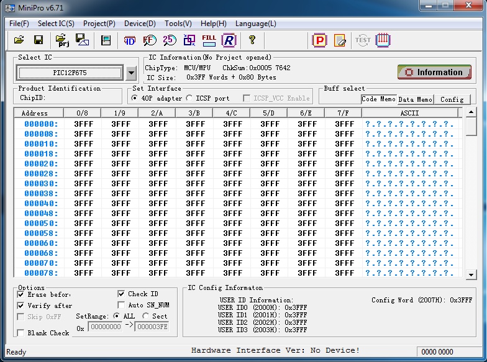Toggle the Skip 0xFF checkbox
Image resolution: width=487 pixels, height=362 pixels.
(x=20, y=317)
